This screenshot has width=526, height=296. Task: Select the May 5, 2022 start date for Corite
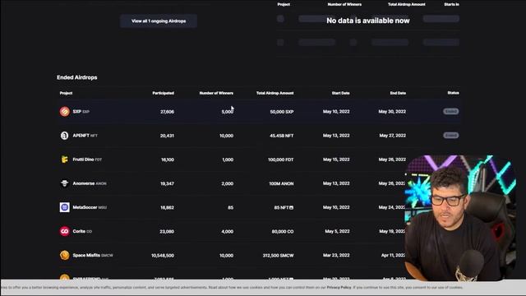(x=337, y=231)
